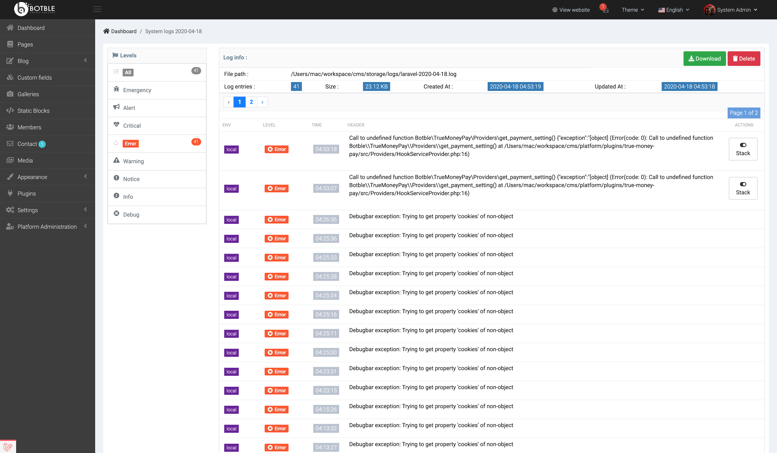Open the notification envelope icon with badge
The width and height of the screenshot is (777, 453).
pos(605,10)
